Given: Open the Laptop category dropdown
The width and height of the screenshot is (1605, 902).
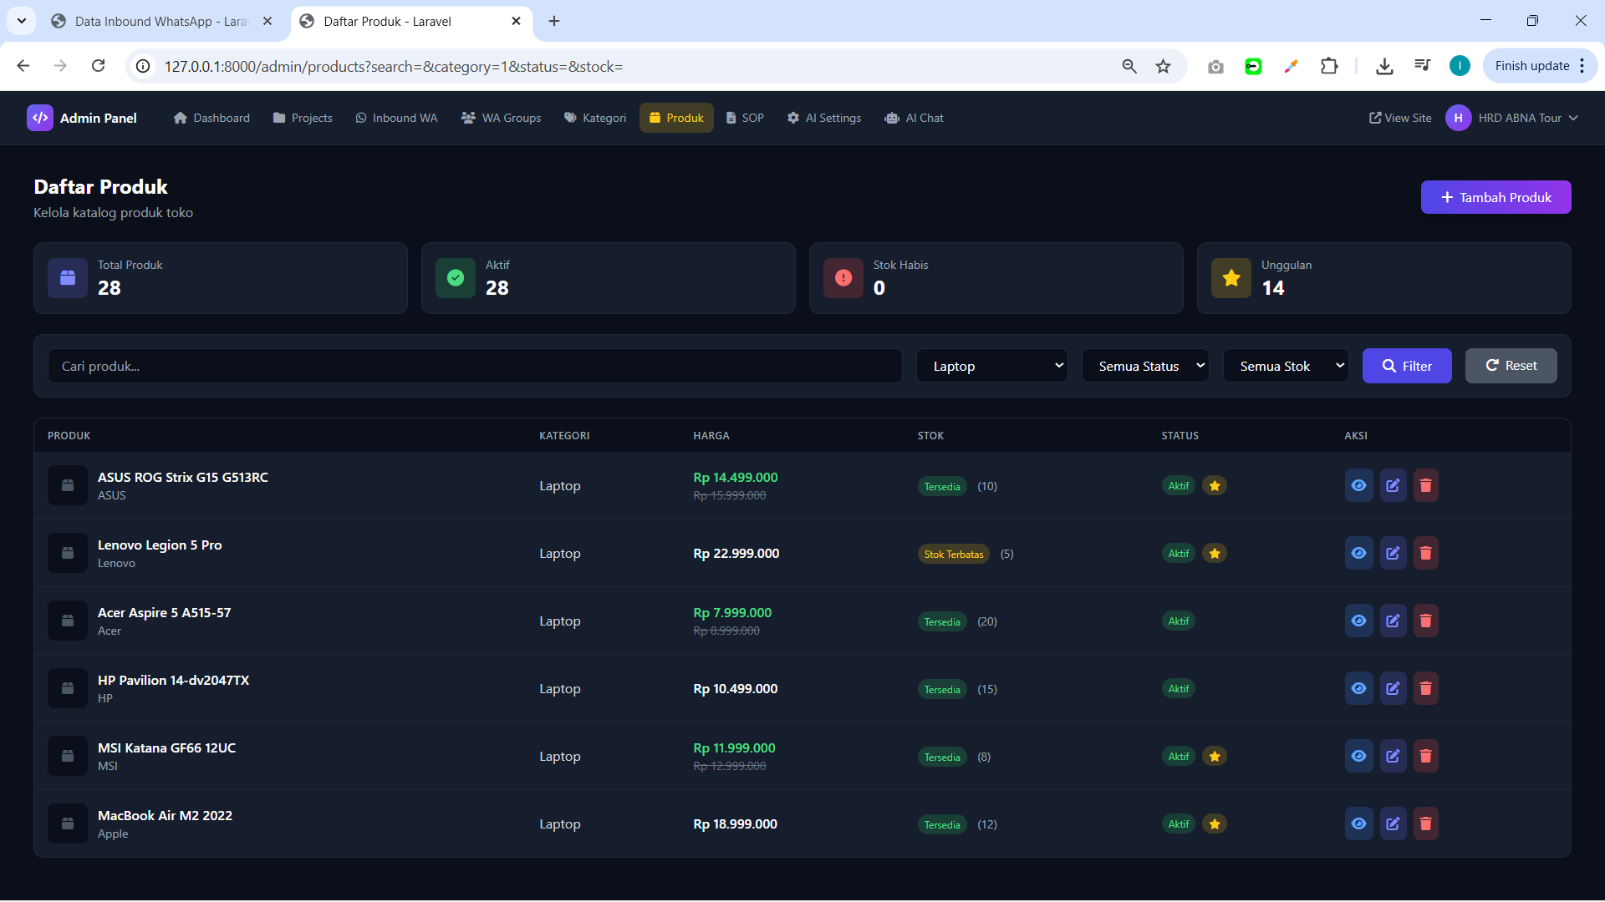Looking at the screenshot, I should 991,366.
